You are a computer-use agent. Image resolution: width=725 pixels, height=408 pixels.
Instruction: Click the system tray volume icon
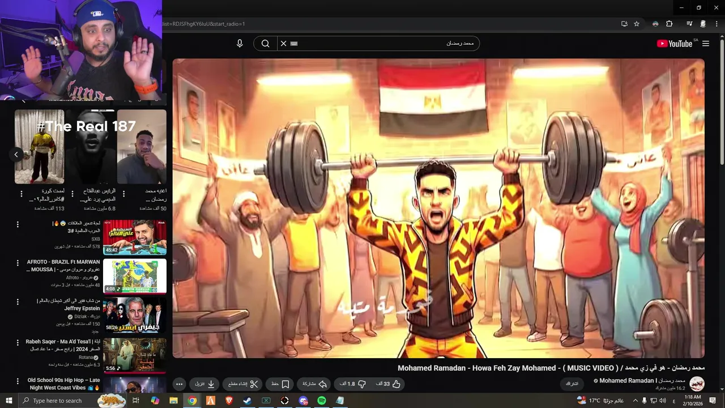coord(663,401)
